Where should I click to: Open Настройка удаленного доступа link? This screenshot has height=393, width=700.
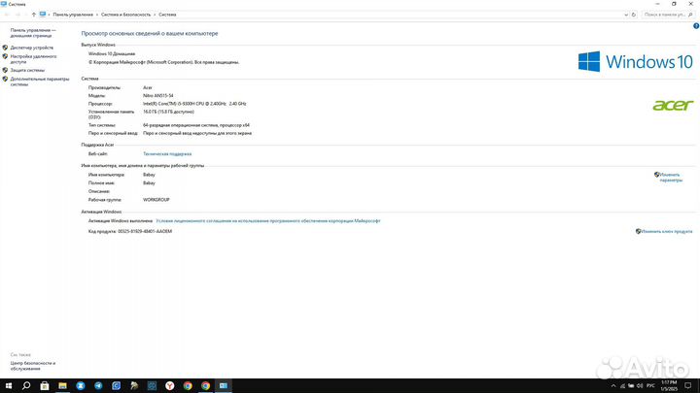(x=33, y=59)
